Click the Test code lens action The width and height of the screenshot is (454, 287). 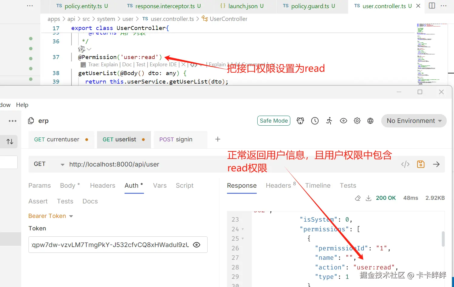coord(141,64)
